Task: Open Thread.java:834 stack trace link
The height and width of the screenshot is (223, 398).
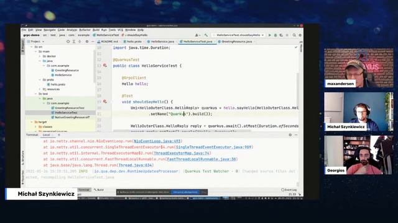Action: click(x=136, y=165)
